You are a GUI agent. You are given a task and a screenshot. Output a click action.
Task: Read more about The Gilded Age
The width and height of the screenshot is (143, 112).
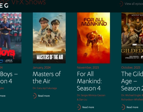point(132,107)
